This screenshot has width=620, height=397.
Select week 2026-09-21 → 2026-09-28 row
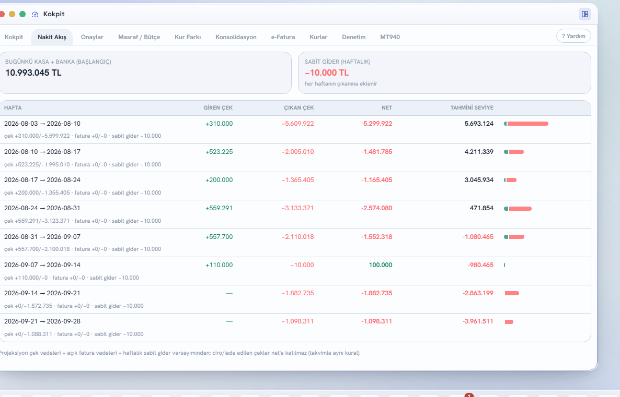coord(295,328)
